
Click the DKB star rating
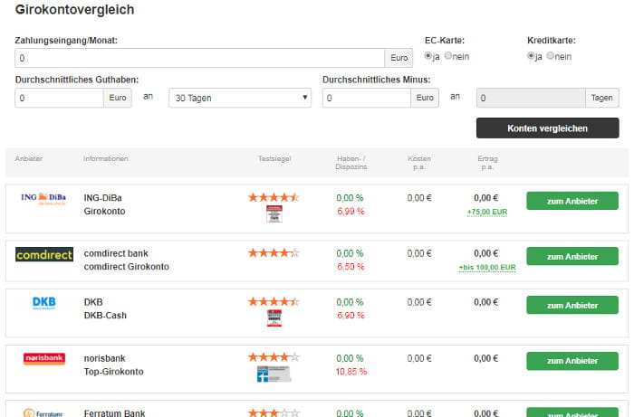(274, 301)
